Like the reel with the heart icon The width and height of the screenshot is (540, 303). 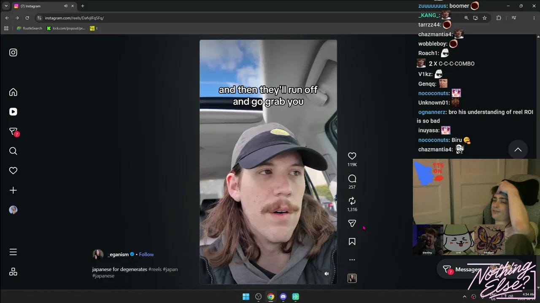[x=352, y=156]
